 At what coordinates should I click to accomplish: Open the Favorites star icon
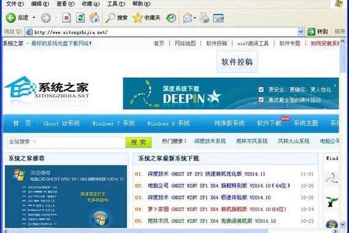click(x=137, y=18)
